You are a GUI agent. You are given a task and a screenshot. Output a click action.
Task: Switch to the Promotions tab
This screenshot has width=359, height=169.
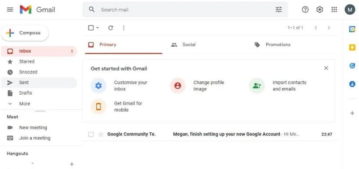272,45
